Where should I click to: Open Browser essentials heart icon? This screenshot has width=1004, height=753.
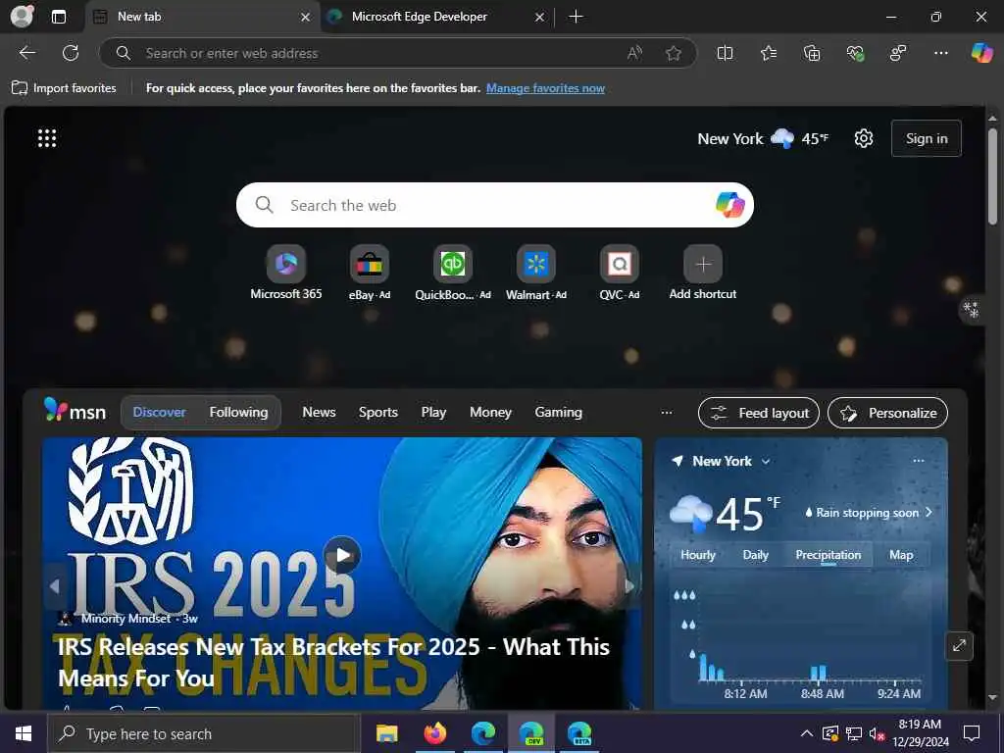(x=855, y=53)
